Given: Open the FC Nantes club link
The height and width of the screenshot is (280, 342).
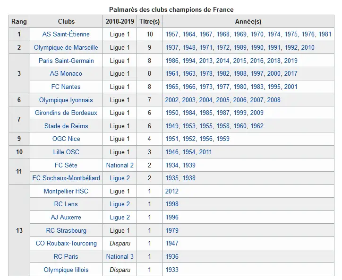Looking at the screenshot, I should (x=66, y=87).
